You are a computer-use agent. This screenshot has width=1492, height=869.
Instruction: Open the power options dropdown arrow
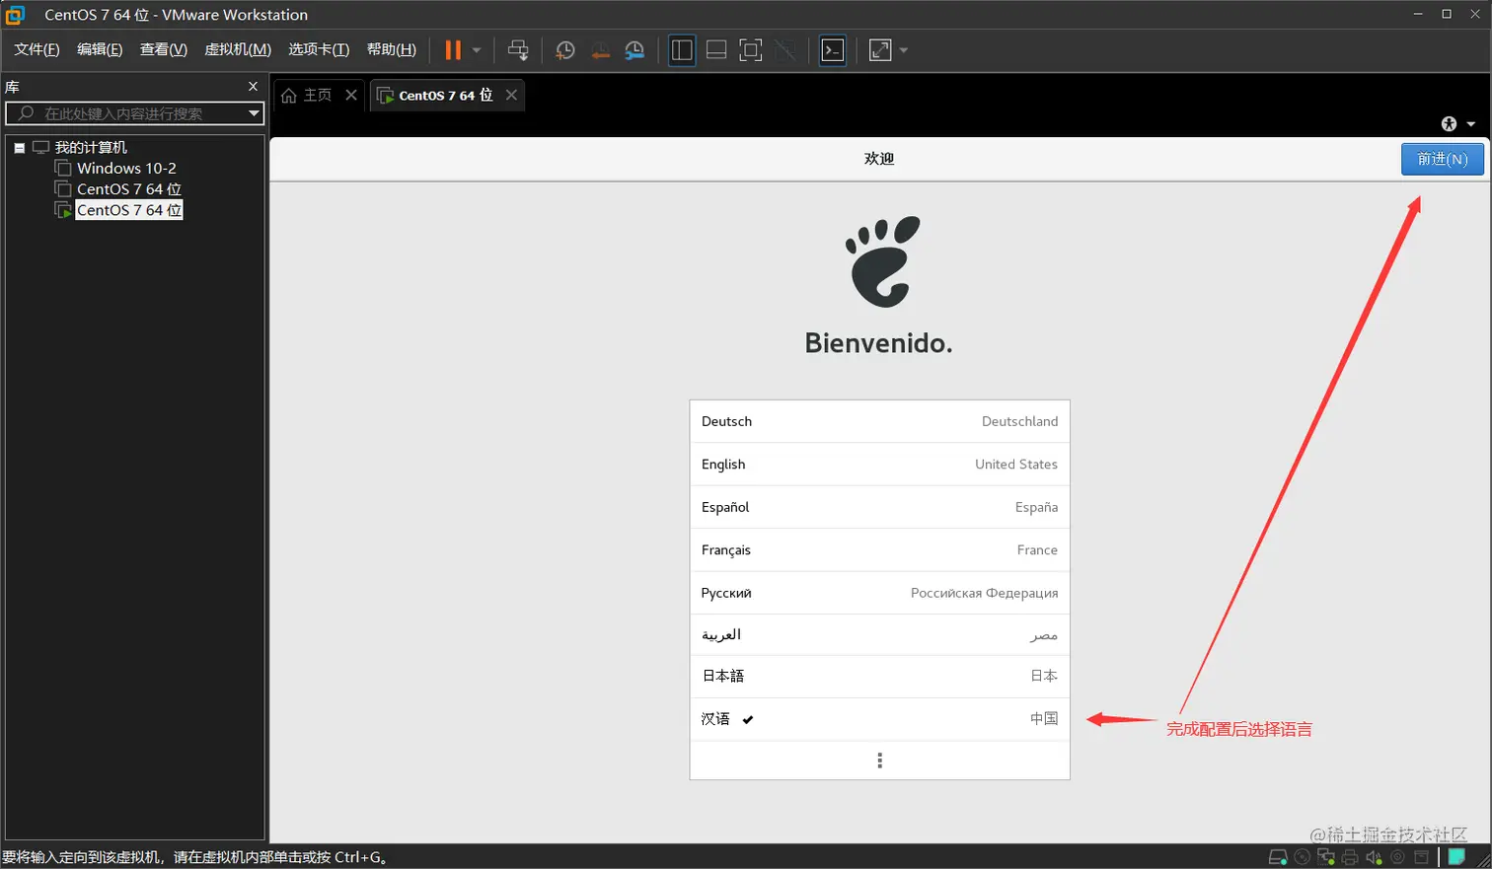(x=477, y=50)
